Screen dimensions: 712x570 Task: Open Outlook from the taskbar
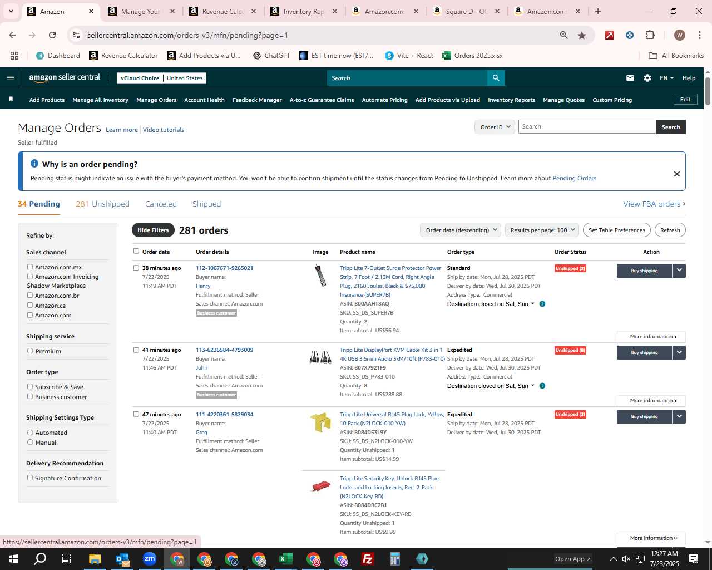(122, 559)
